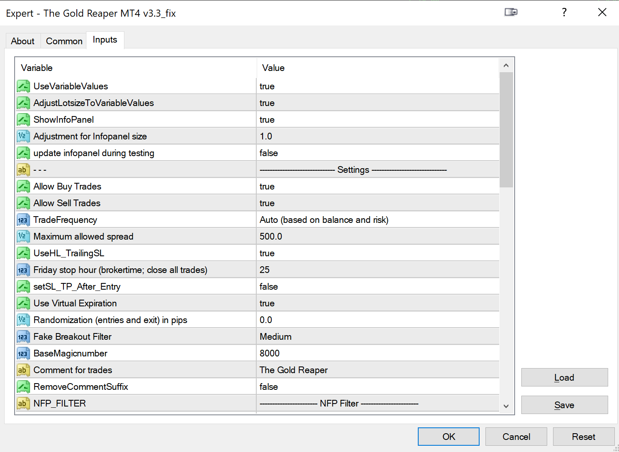The height and width of the screenshot is (452, 619).
Task: Click the scrollbar down arrow in inputs list
Action: 506,406
